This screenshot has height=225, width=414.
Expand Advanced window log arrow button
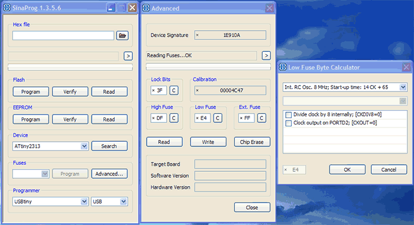point(266,56)
